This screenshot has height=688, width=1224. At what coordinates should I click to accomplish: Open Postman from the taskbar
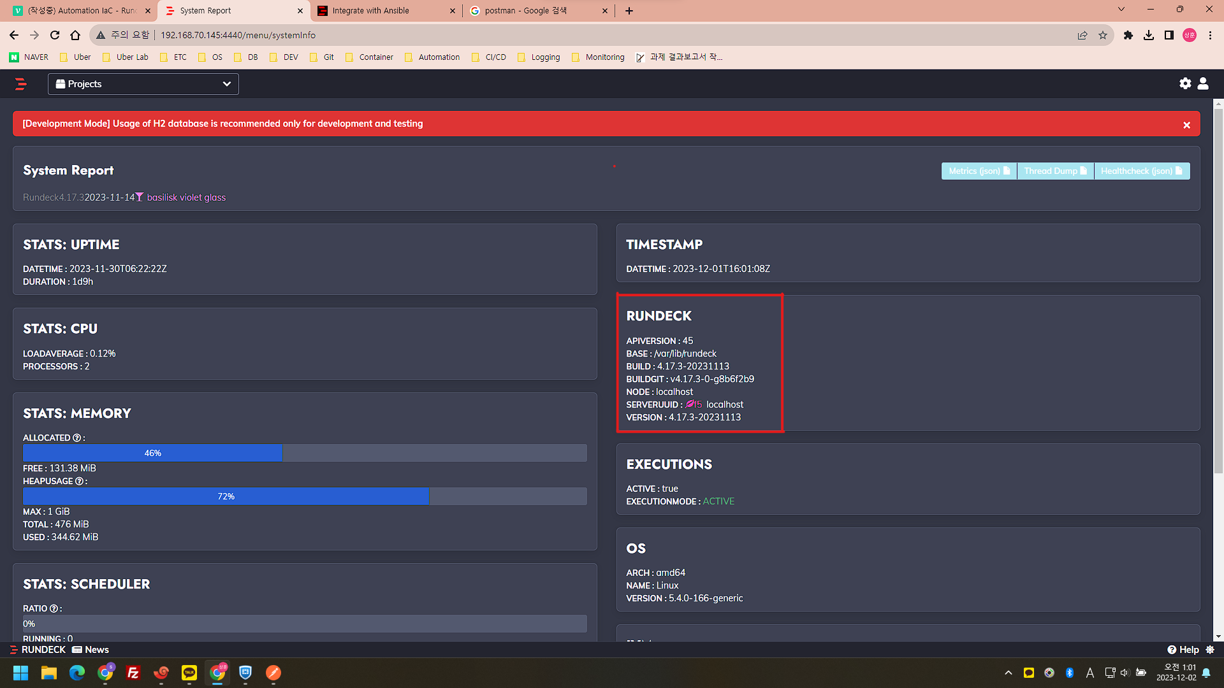(x=273, y=673)
